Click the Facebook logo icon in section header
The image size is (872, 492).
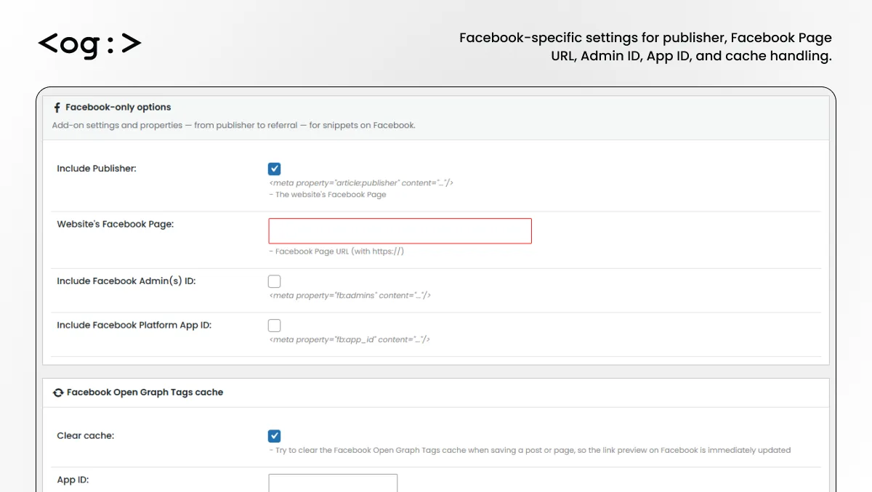click(57, 108)
